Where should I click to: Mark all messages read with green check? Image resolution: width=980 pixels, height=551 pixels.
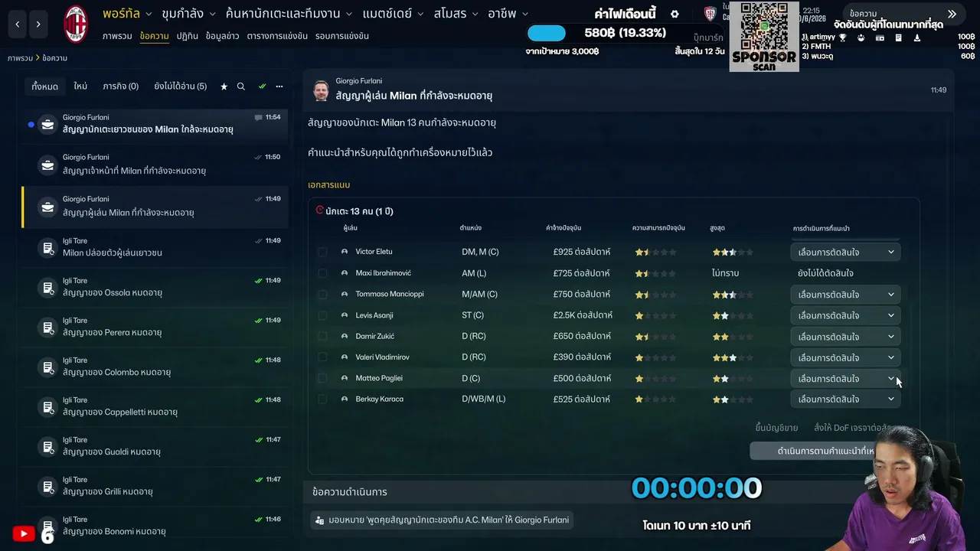(x=262, y=86)
